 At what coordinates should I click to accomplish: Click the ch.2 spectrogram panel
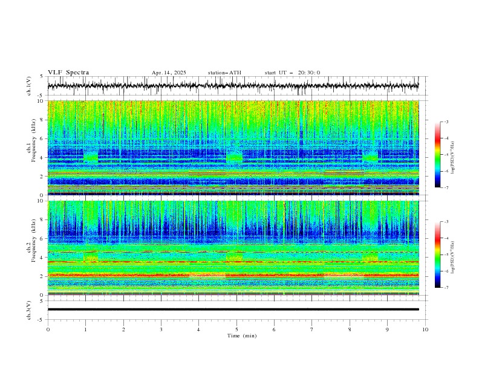tap(233, 248)
